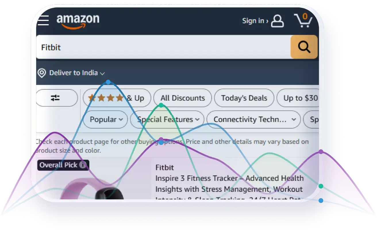377x232 pixels.
Task: Change Deliver to India location
Action: (77, 73)
